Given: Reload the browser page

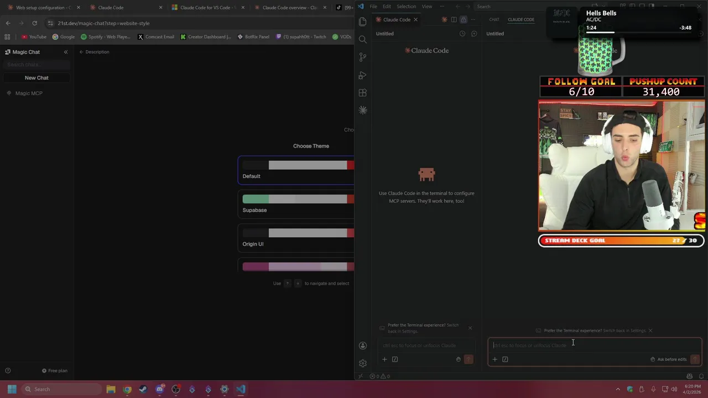Looking at the screenshot, I should (34, 23).
